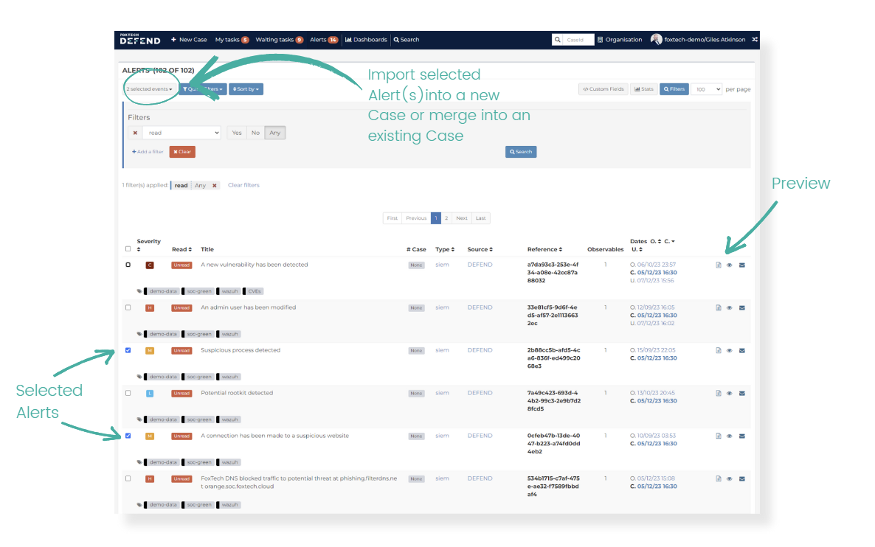
Task: Select the 'Potential rootkit detected' alert checkbox
Action: click(128, 393)
